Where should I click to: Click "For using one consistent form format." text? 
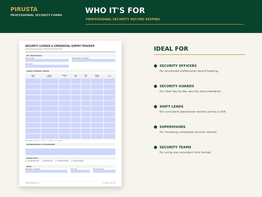click(185, 152)
